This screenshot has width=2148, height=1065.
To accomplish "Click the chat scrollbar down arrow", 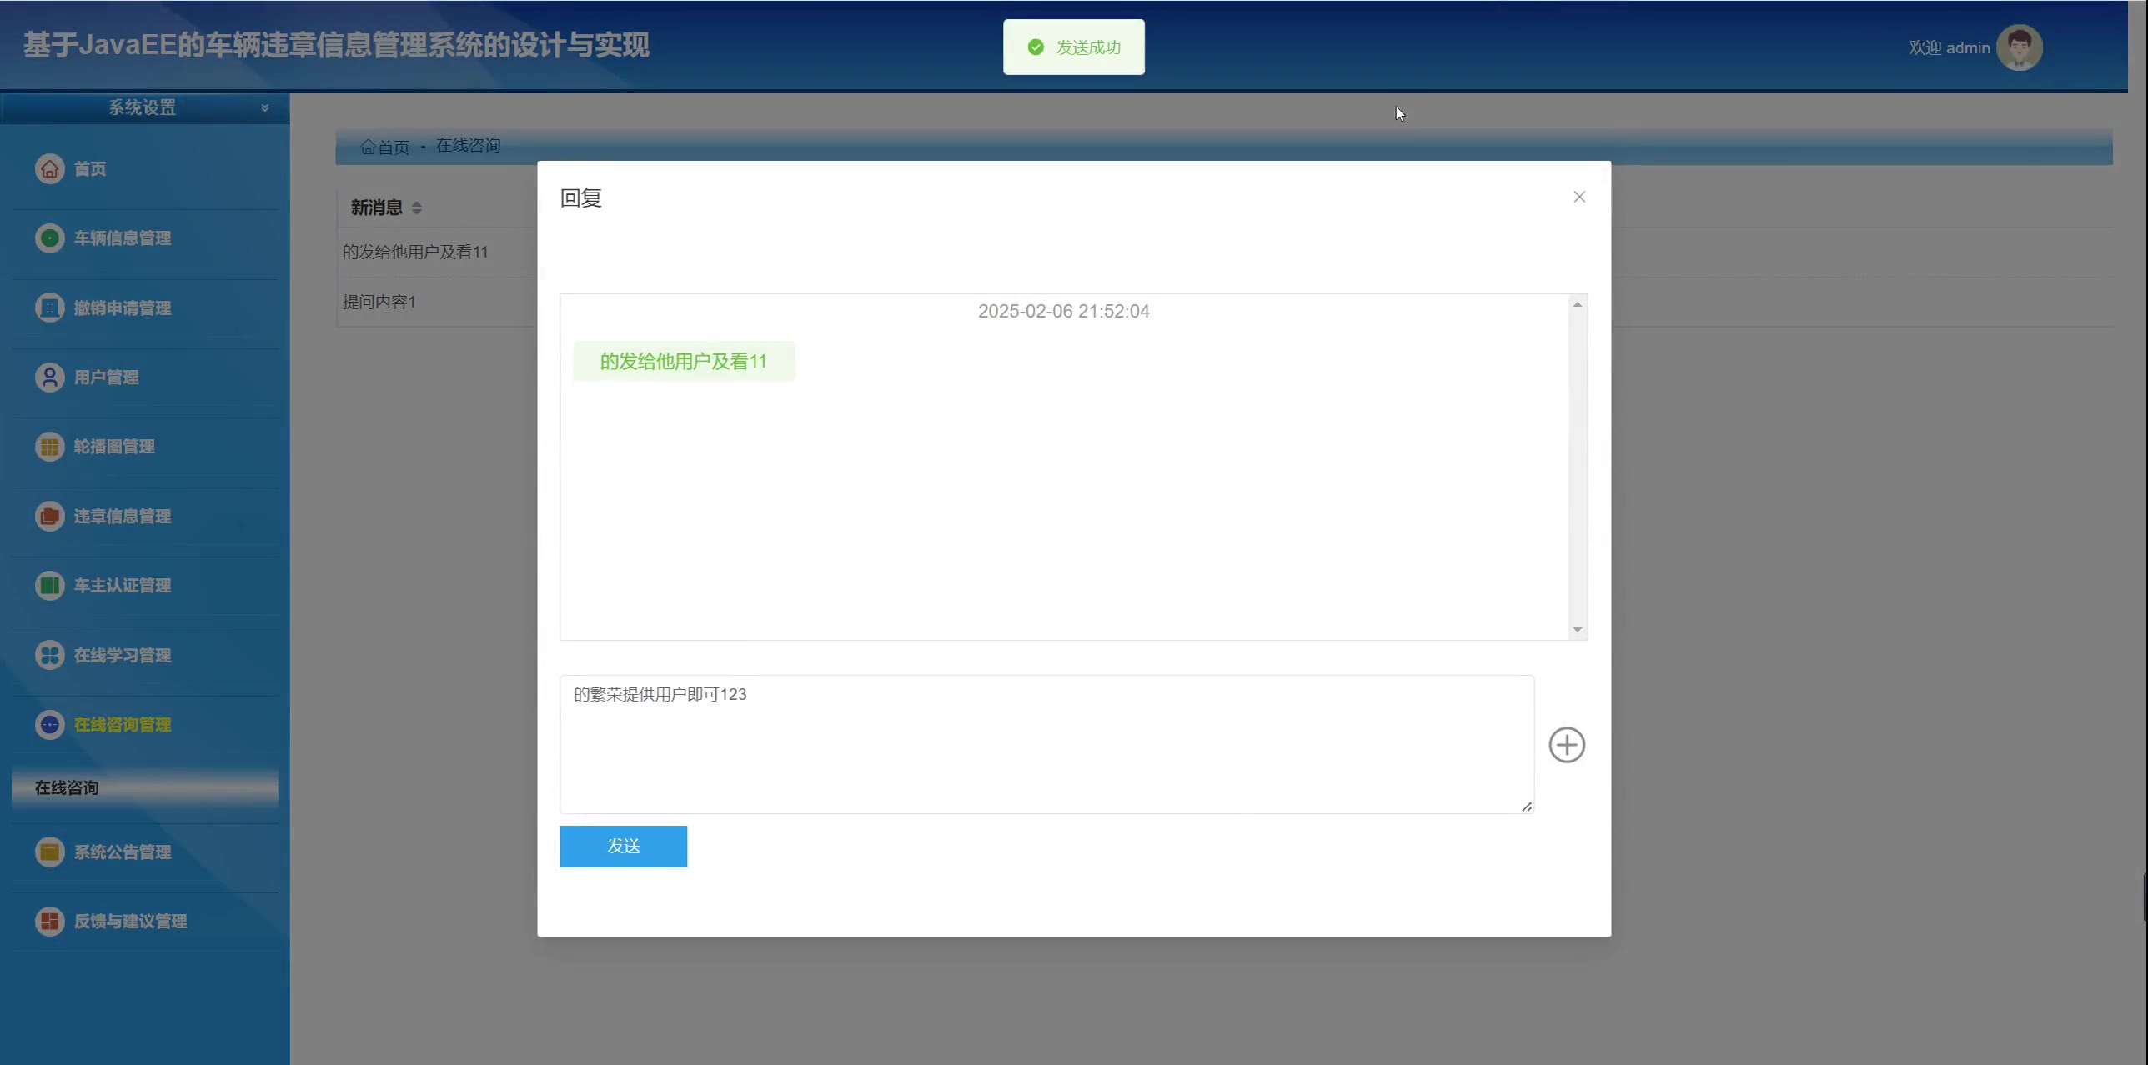I will 1577,630.
